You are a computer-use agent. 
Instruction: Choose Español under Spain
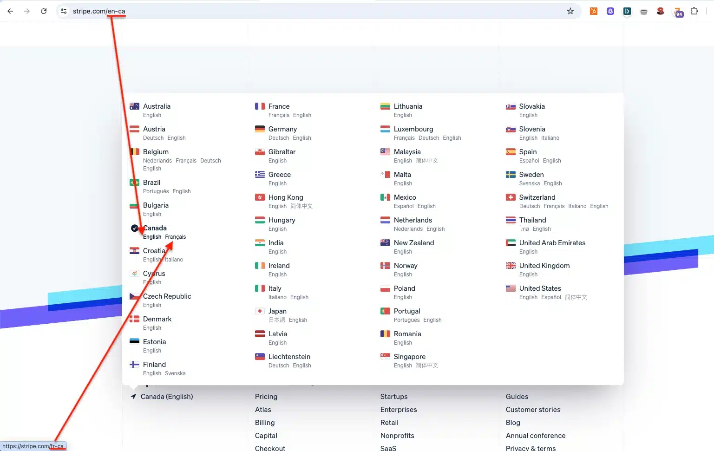point(529,161)
